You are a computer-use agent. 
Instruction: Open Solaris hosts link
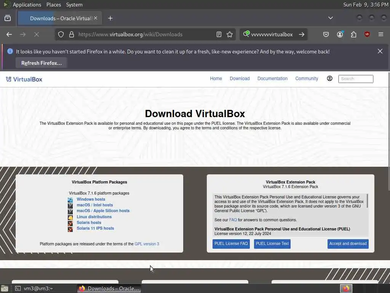coord(89,222)
